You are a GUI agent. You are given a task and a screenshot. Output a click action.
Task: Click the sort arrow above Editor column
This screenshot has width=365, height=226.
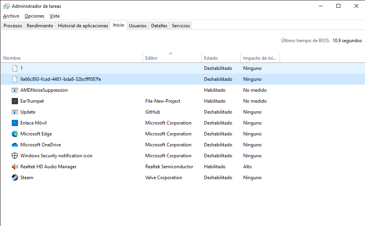171,53
